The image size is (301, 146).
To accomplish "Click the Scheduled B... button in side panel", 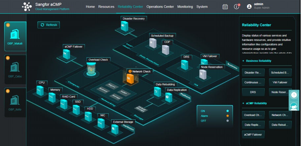I will 280,73.
